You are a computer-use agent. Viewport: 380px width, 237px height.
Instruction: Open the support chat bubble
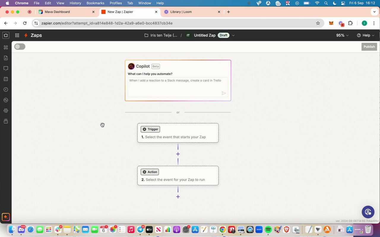[x=368, y=212]
